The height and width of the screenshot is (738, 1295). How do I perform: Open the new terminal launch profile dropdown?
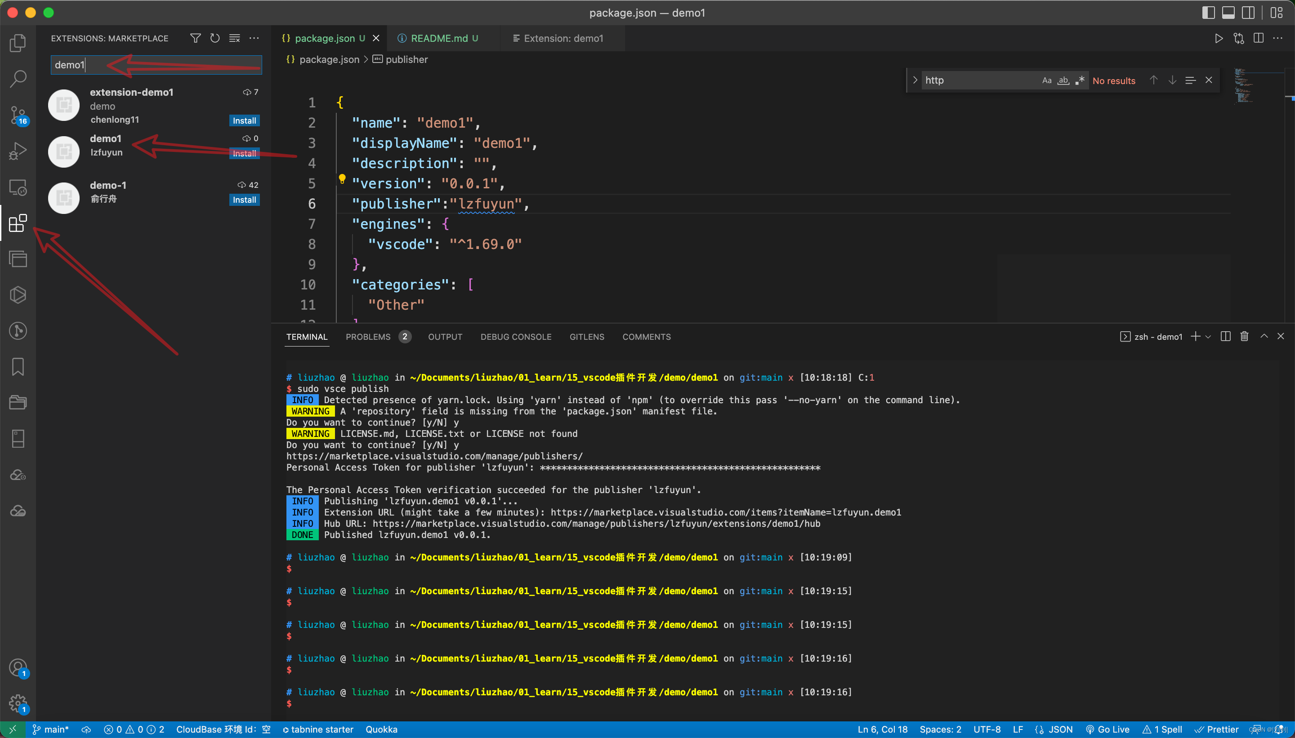coord(1208,337)
